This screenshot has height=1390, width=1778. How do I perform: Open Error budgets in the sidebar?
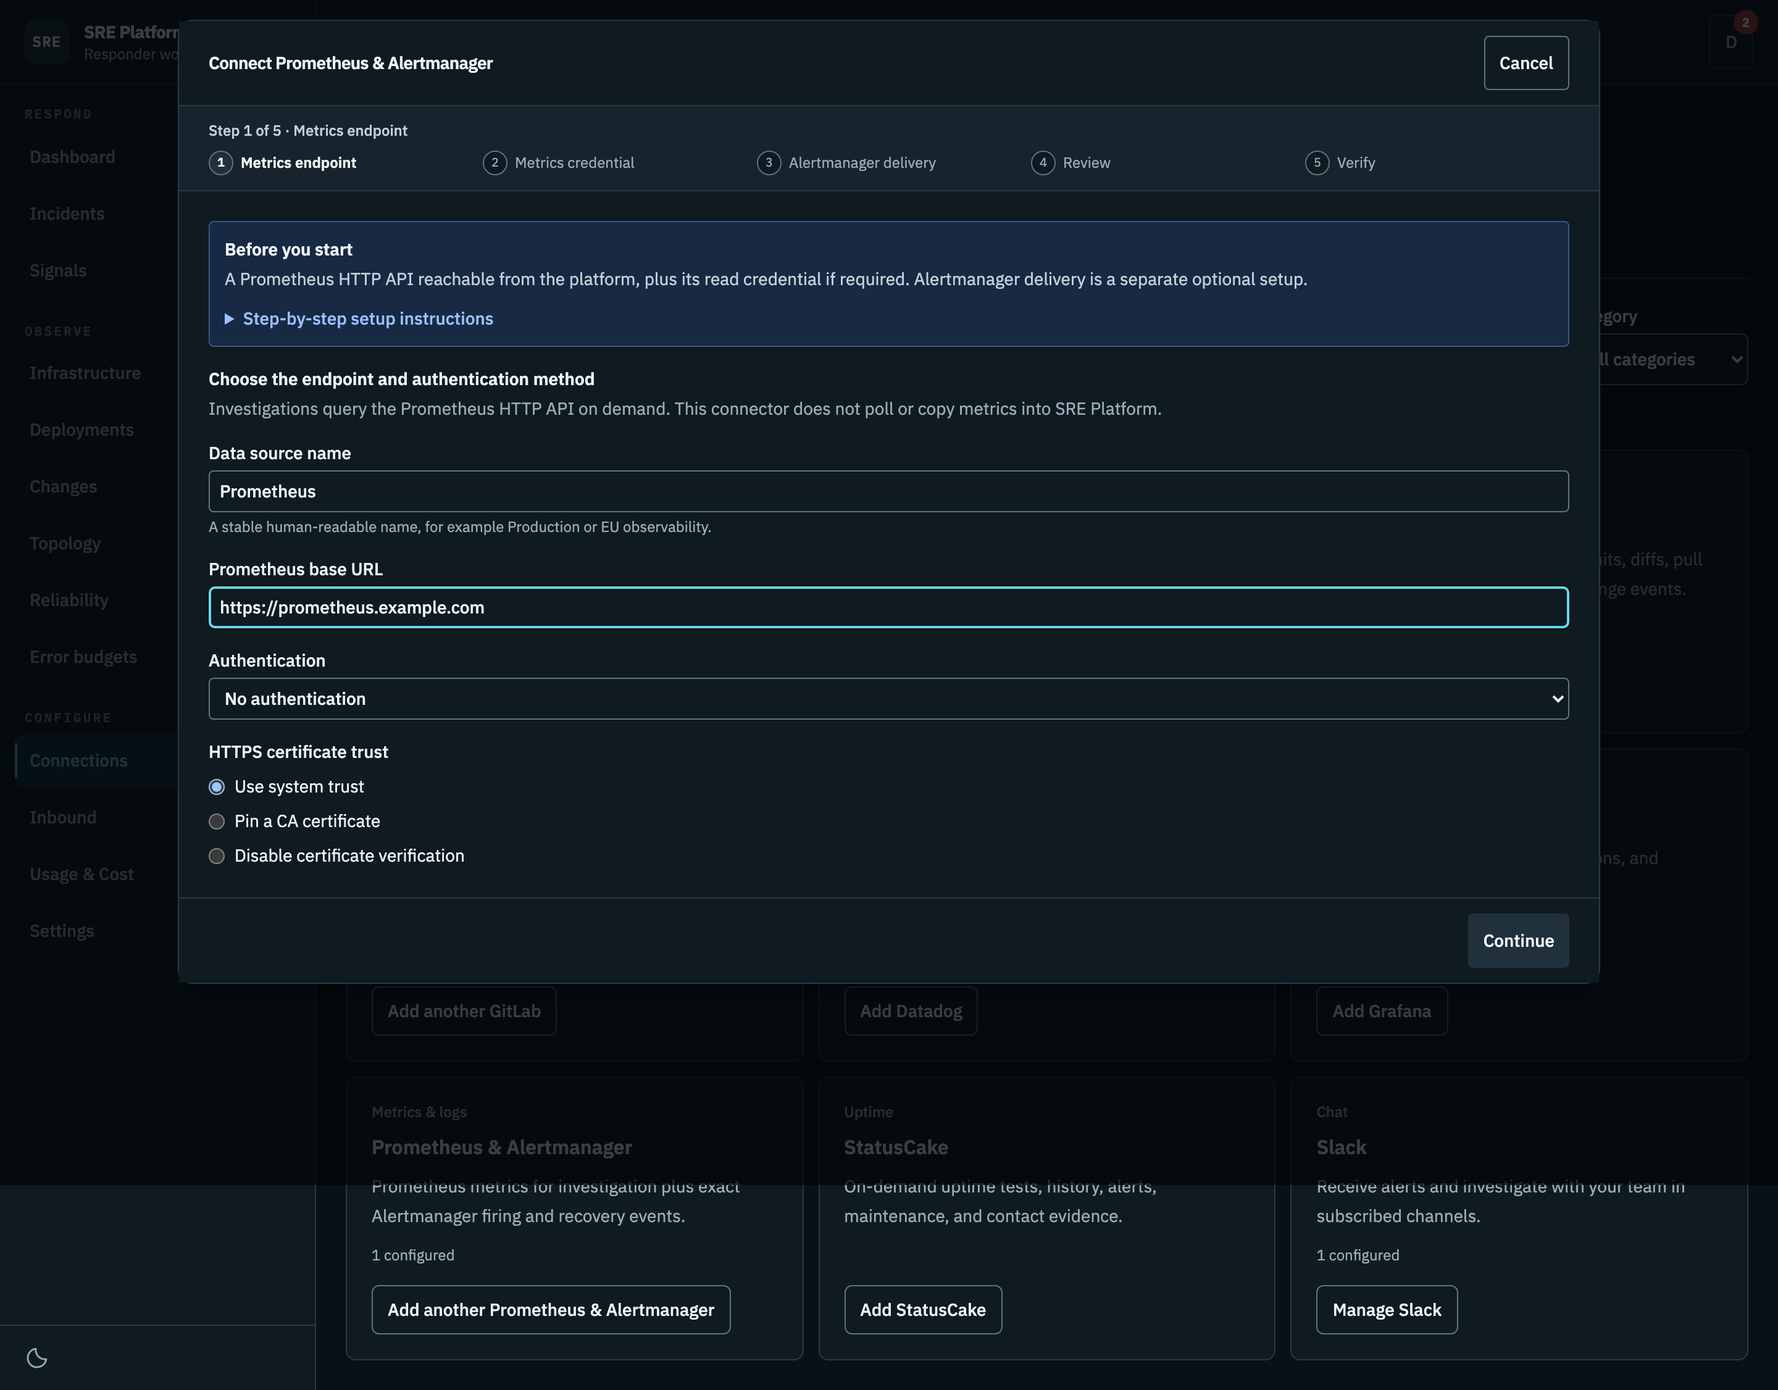[x=83, y=657]
